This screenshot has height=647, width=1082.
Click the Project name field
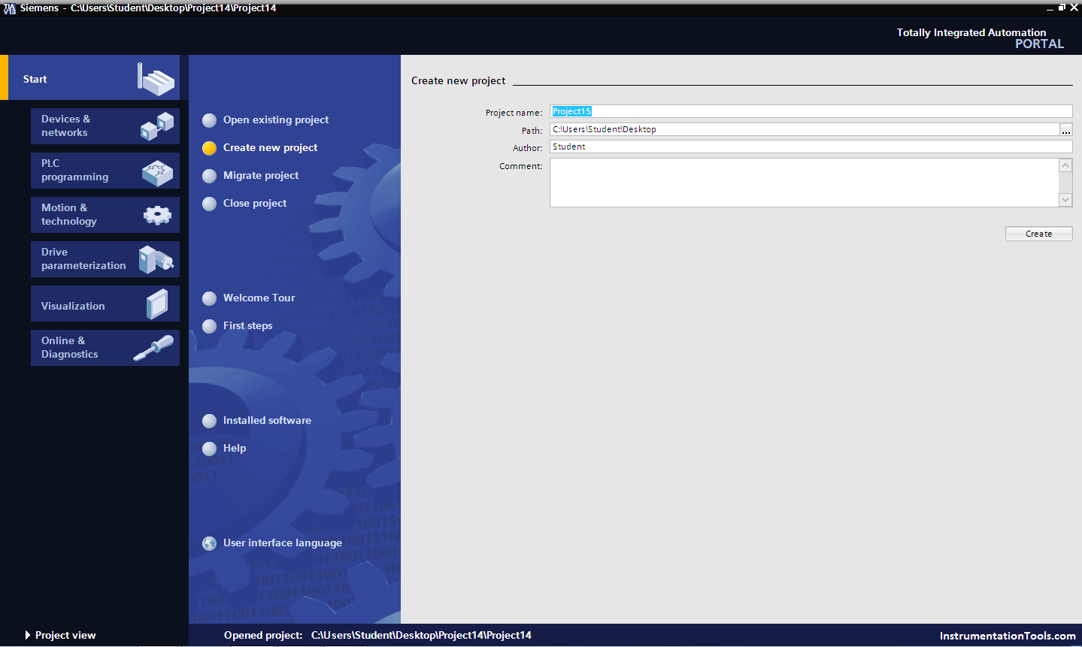tap(811, 111)
